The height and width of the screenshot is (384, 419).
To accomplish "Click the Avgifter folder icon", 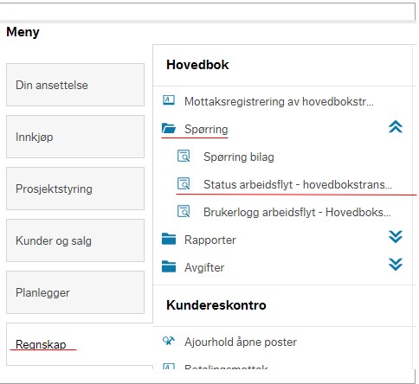I will [169, 266].
